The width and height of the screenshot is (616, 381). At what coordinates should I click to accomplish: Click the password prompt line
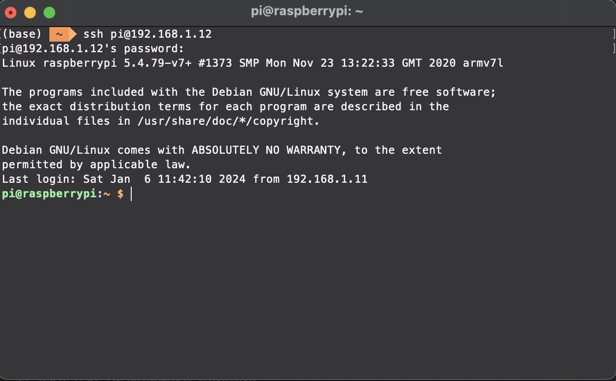pyautogui.click(x=93, y=49)
